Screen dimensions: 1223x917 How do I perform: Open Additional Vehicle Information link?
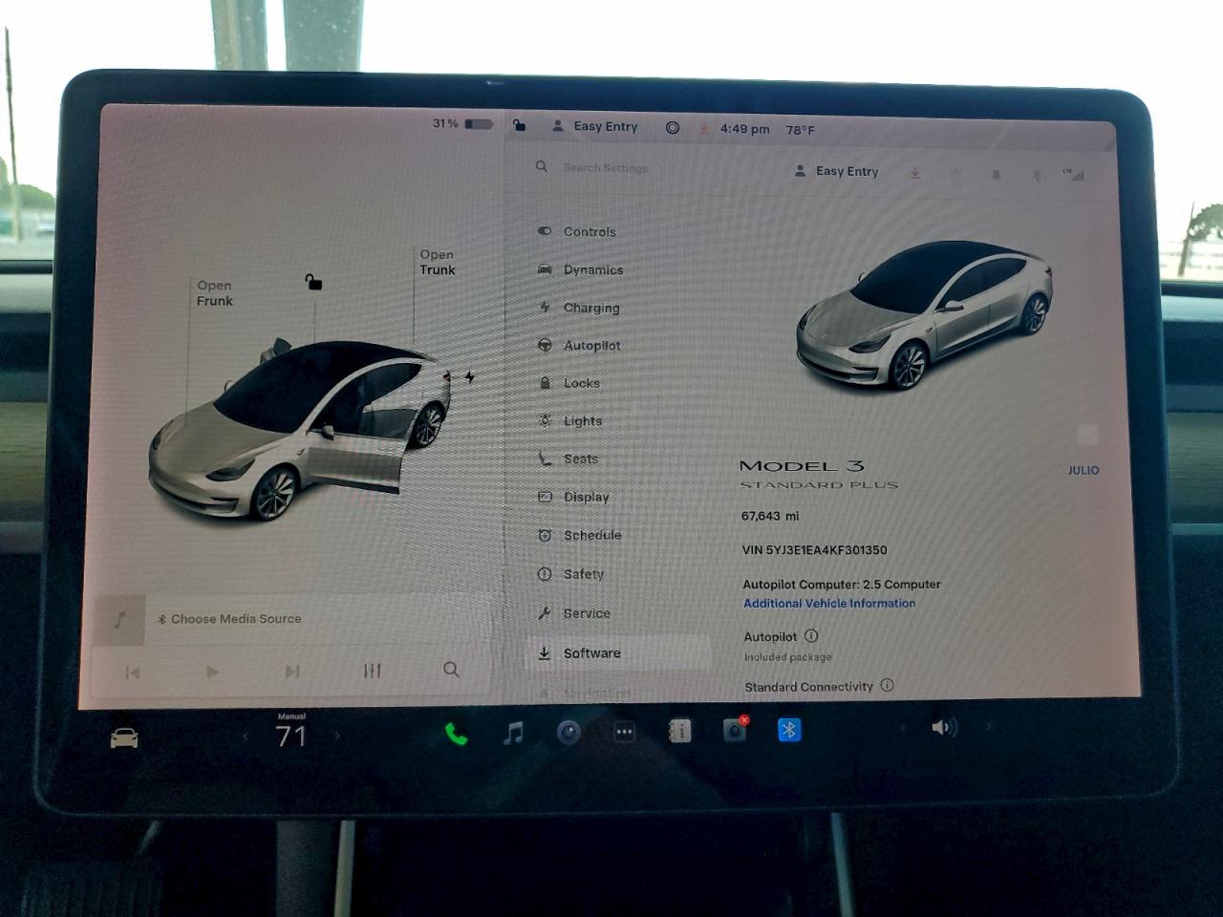coord(829,603)
